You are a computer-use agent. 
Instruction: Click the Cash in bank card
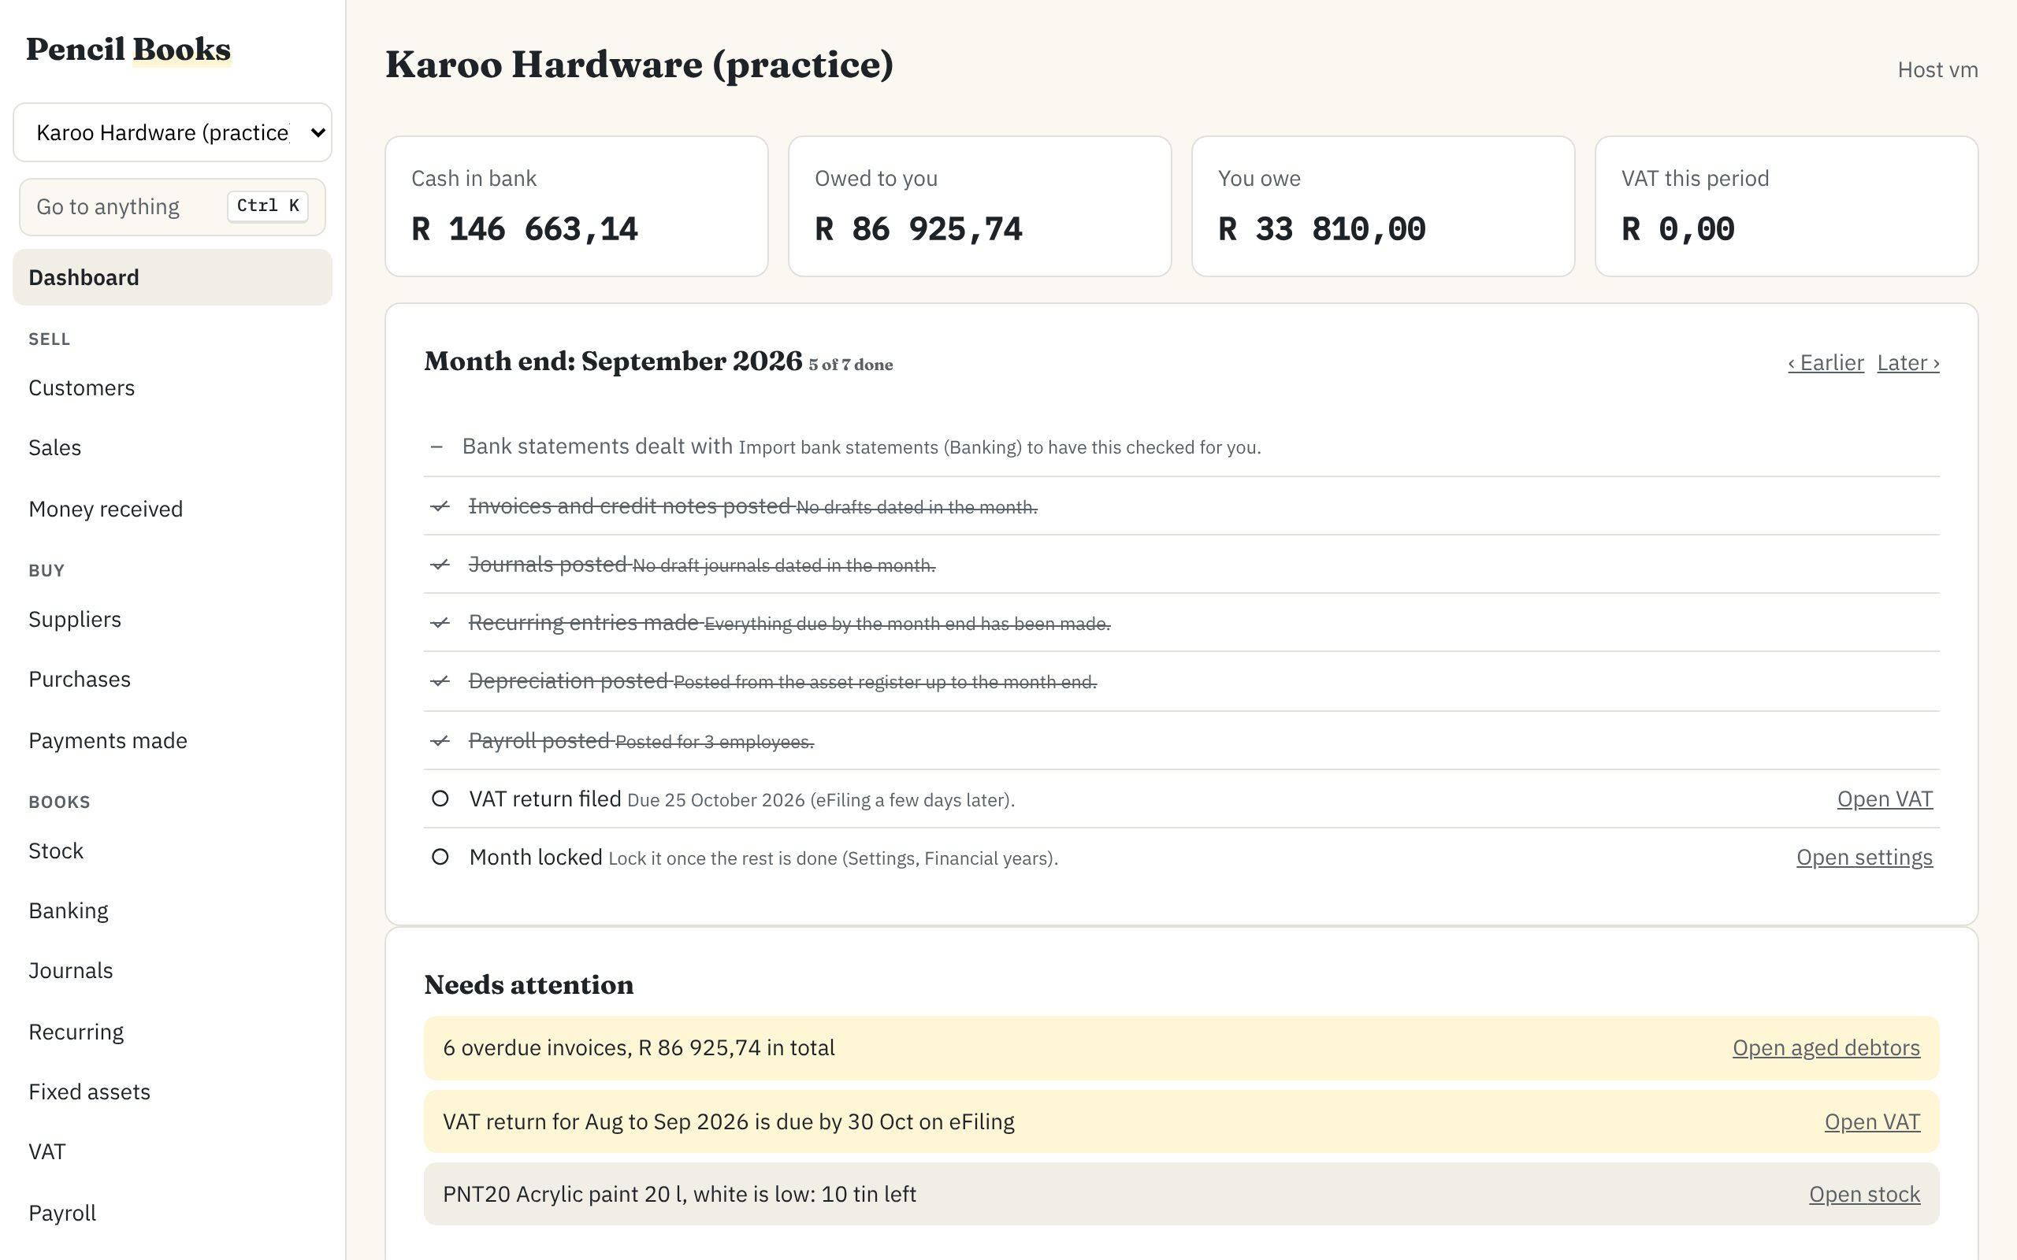[x=576, y=206]
